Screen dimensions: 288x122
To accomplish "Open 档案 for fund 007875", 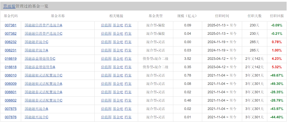I will coord(128,109).
